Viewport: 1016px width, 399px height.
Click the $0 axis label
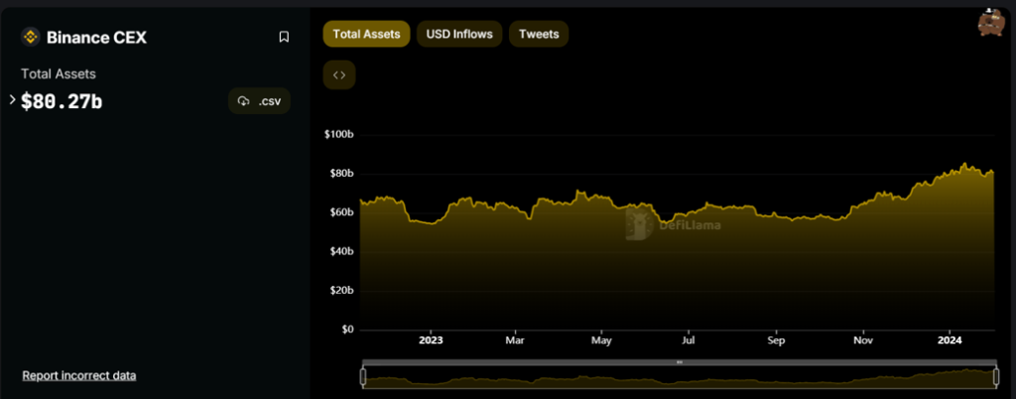(x=346, y=330)
